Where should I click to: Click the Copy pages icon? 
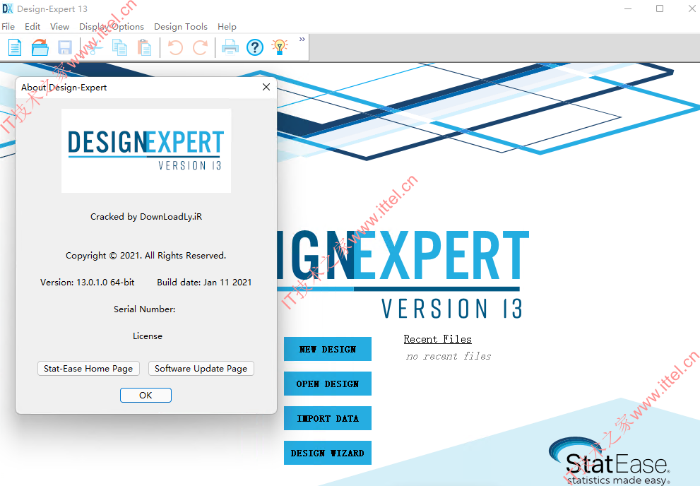(119, 47)
